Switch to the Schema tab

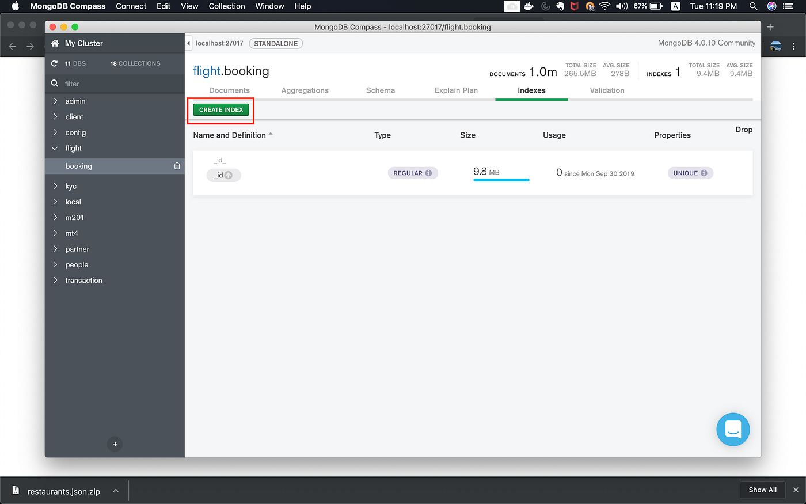(380, 90)
